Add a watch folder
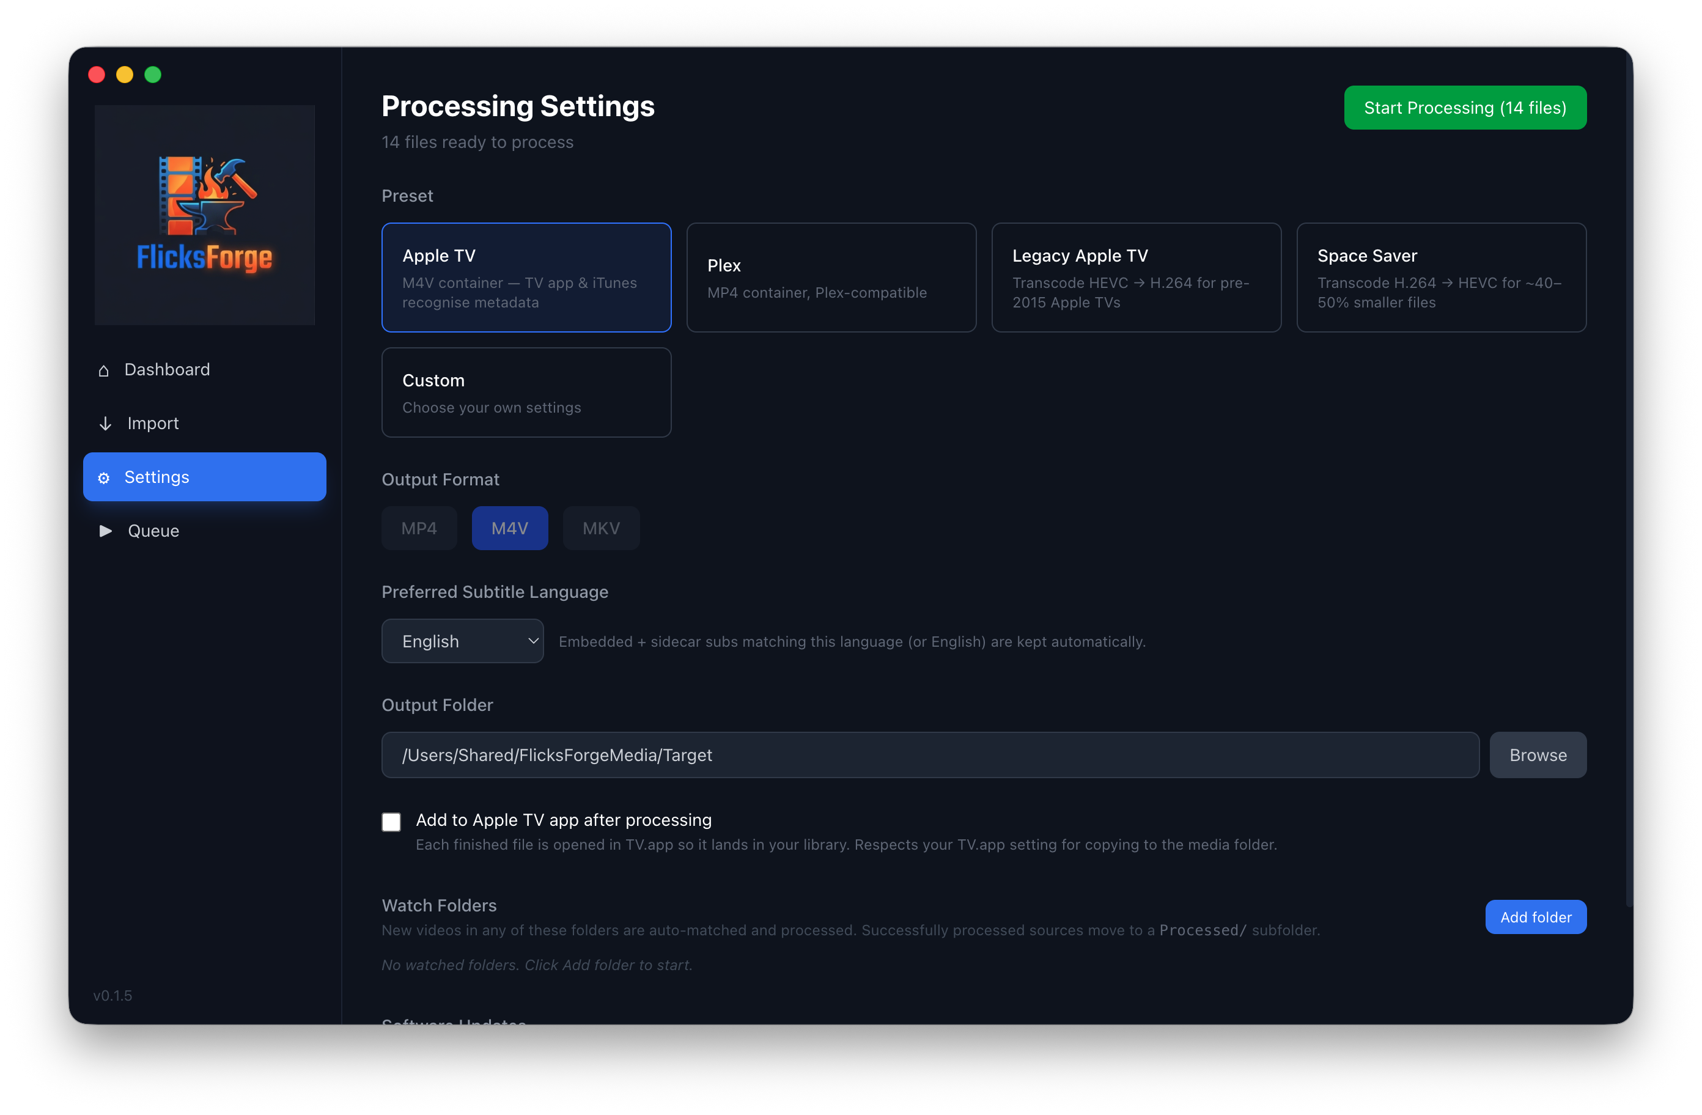This screenshot has width=1702, height=1115. [x=1536, y=918]
